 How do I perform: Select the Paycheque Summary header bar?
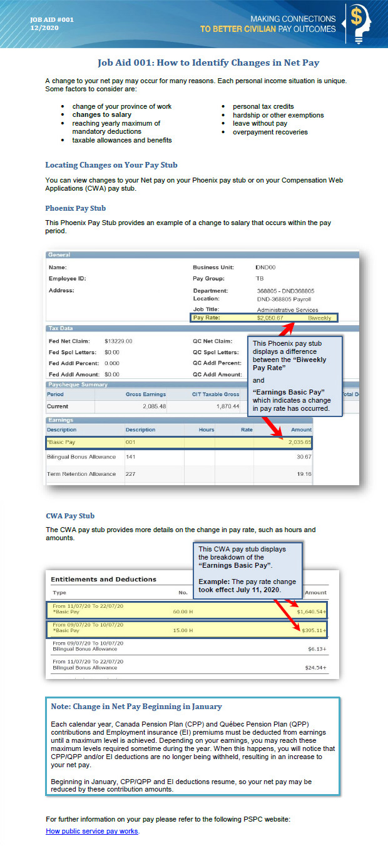click(x=144, y=385)
